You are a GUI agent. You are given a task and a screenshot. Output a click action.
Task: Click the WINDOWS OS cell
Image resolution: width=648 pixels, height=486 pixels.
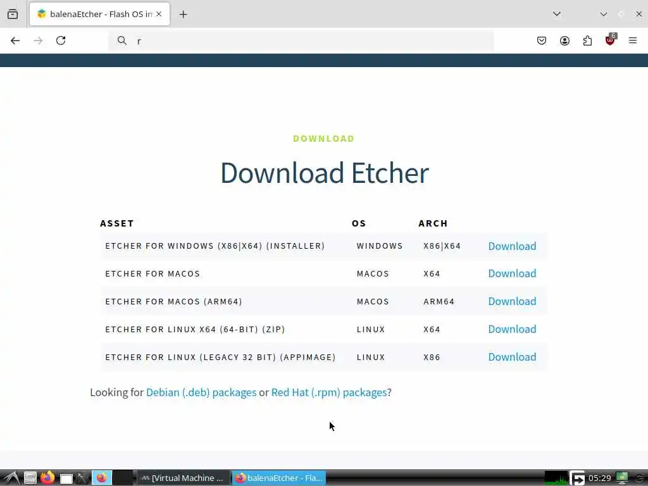coord(380,246)
